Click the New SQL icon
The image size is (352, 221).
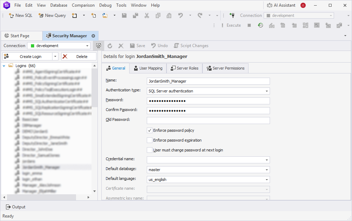click(12, 15)
